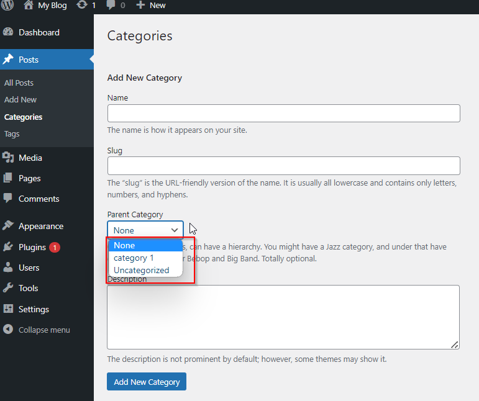Click the Categories page heading

click(x=140, y=36)
